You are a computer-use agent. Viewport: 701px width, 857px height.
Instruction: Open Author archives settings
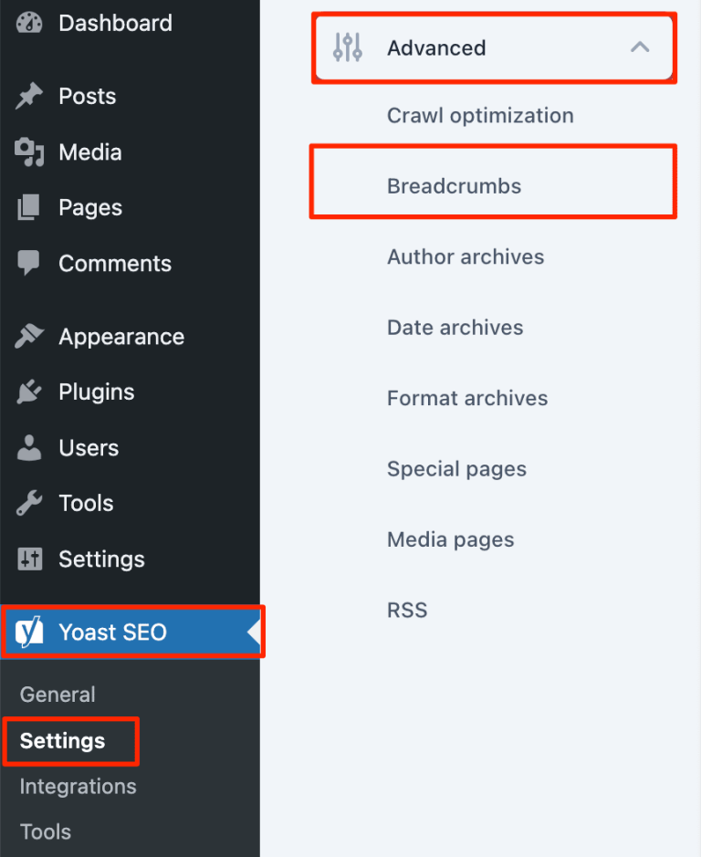coord(466,256)
